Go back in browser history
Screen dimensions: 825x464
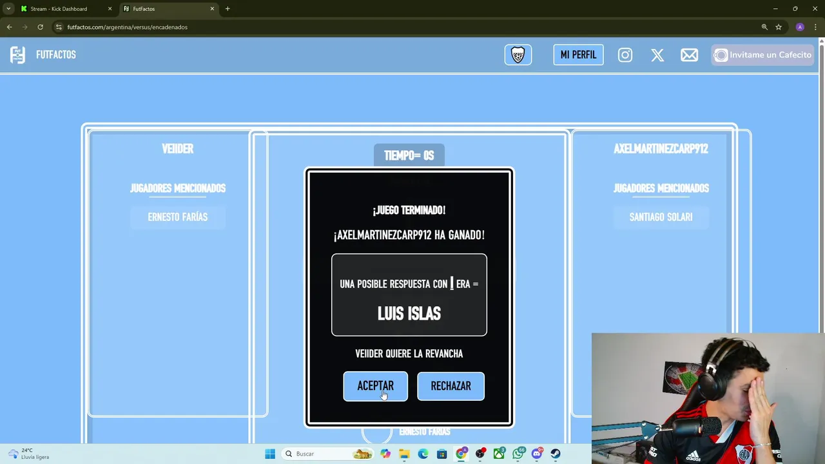tap(10, 27)
